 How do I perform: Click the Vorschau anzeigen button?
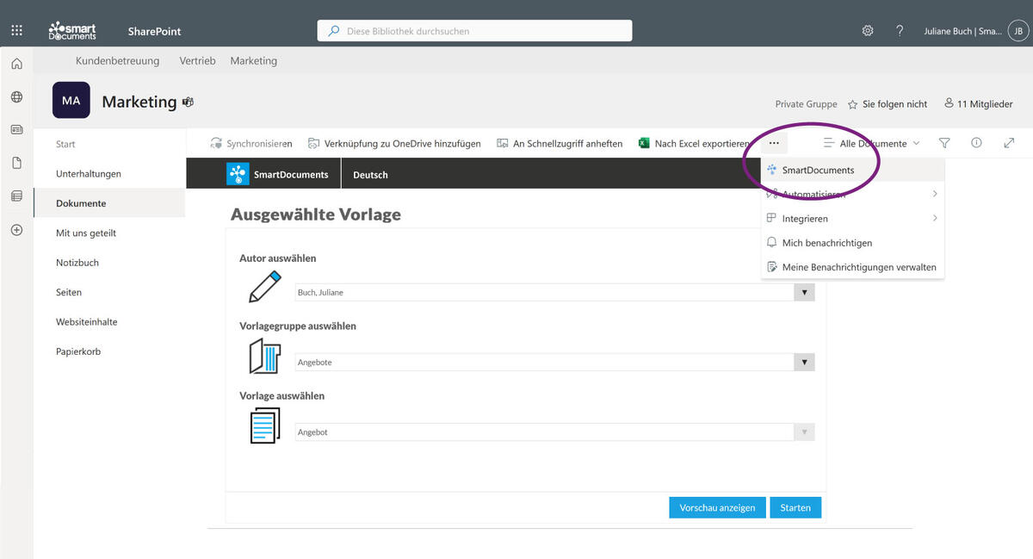point(717,507)
